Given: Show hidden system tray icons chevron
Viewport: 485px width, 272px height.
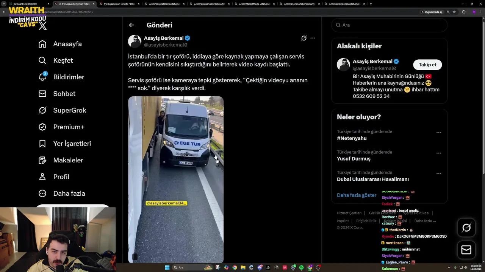Looking at the screenshot, I should pyautogui.click(x=449, y=267).
